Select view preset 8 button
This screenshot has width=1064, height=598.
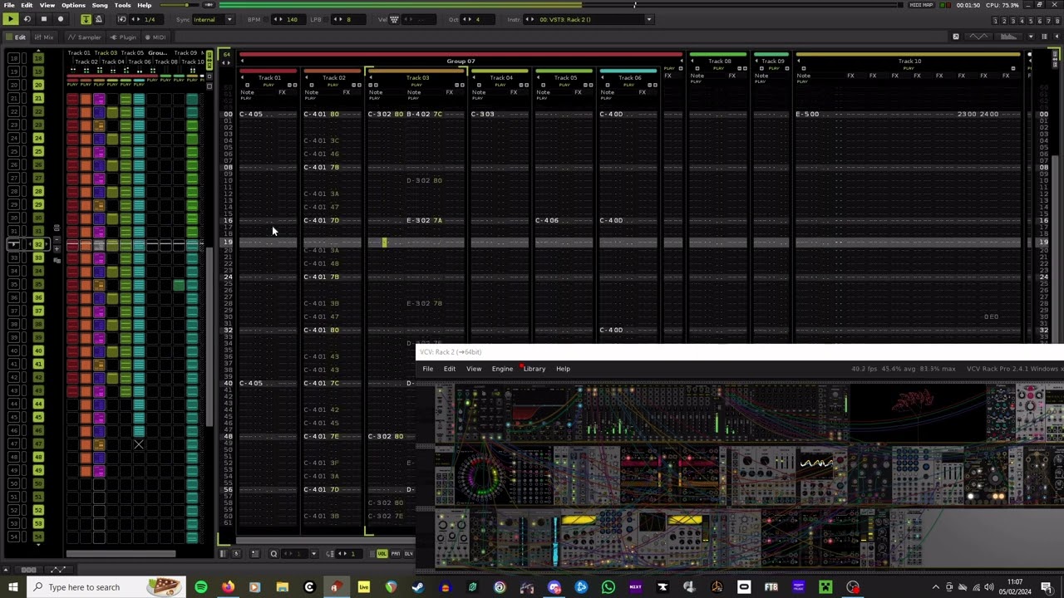pos(1056,21)
